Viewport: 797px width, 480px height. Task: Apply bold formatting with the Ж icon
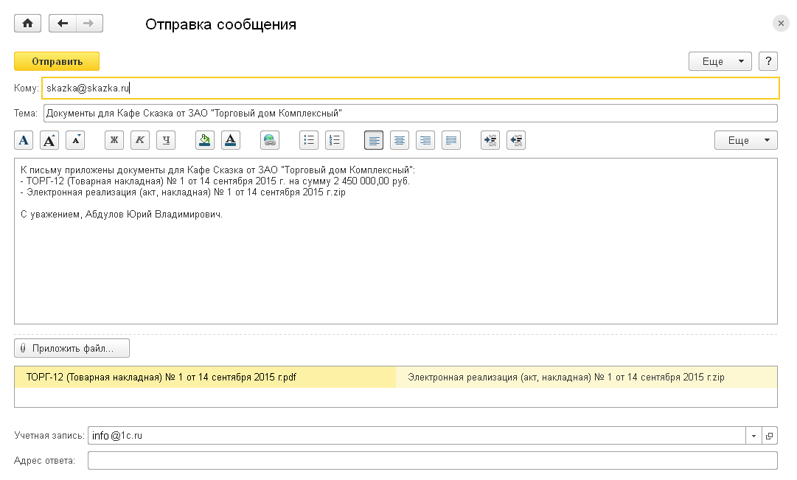(113, 140)
